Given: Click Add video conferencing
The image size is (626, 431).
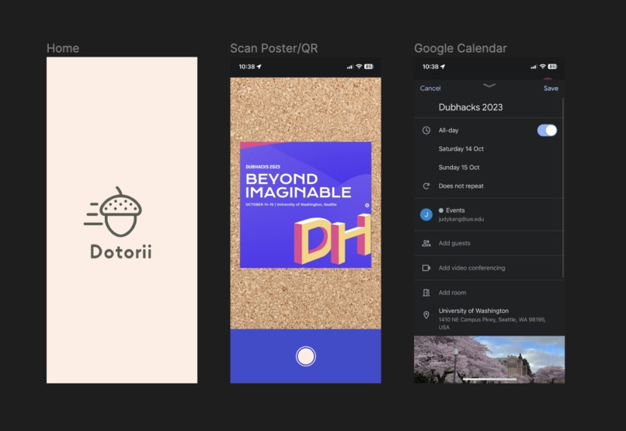Looking at the screenshot, I should [x=471, y=268].
